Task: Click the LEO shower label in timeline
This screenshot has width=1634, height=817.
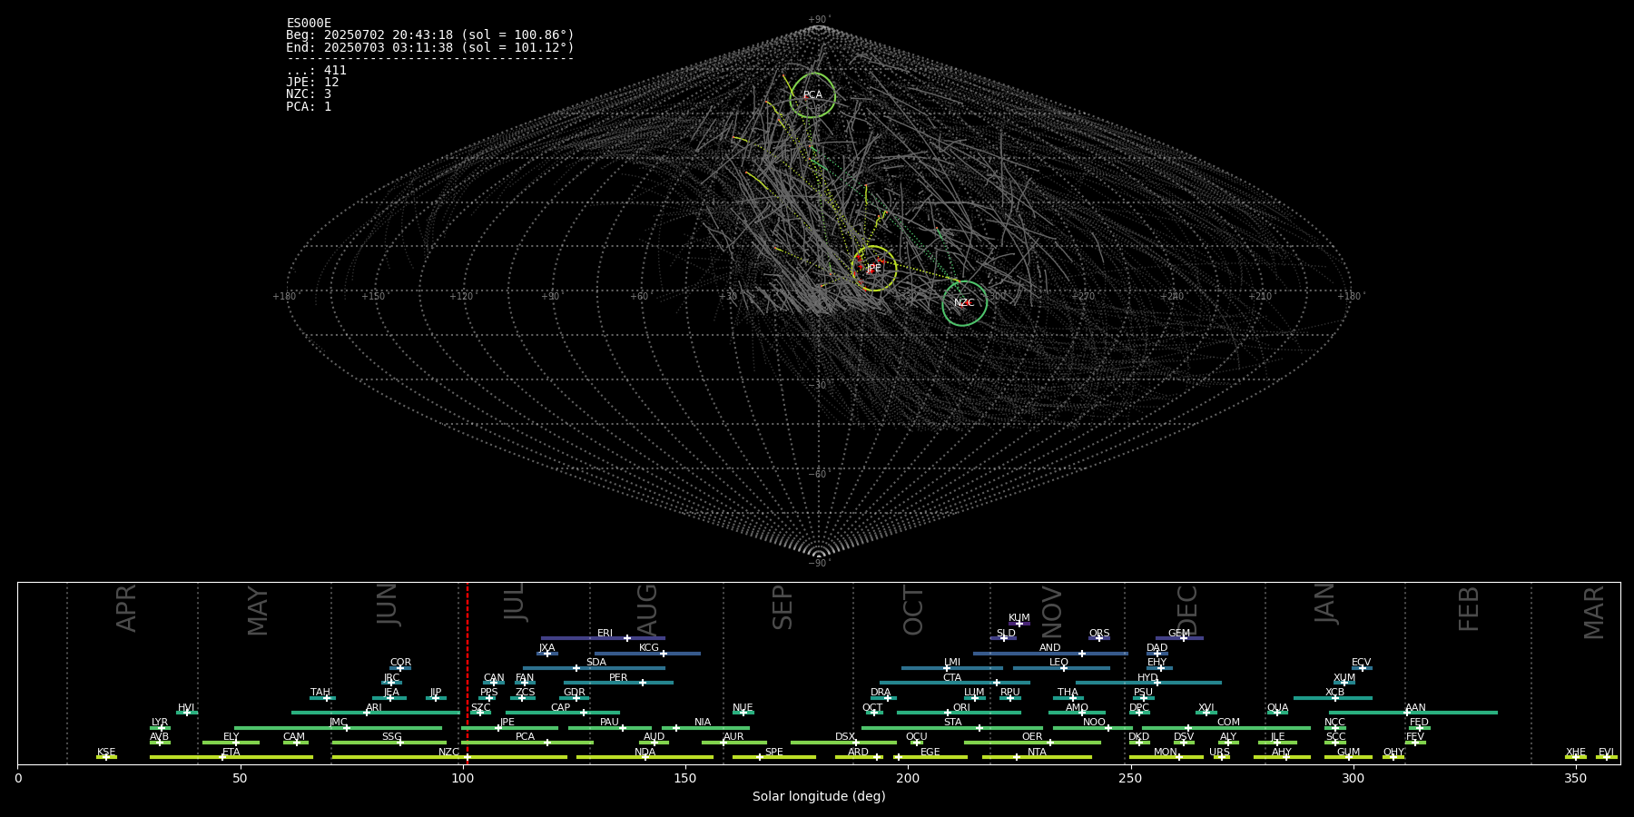Action: pyautogui.click(x=1058, y=663)
